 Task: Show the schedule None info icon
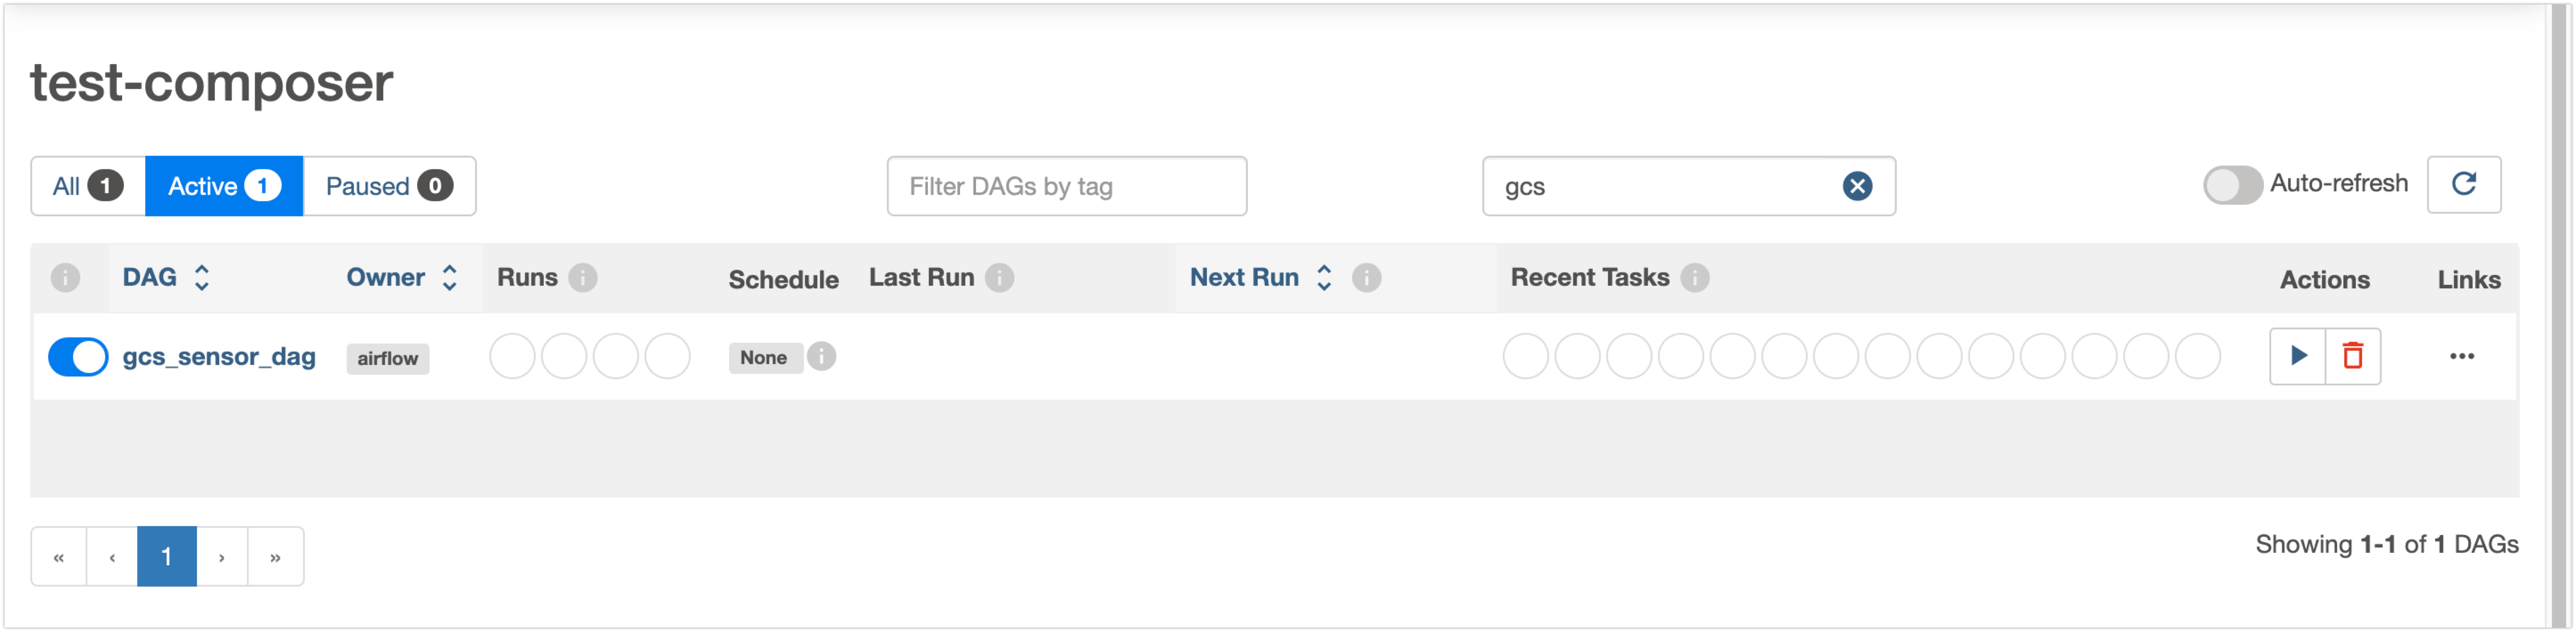822,357
